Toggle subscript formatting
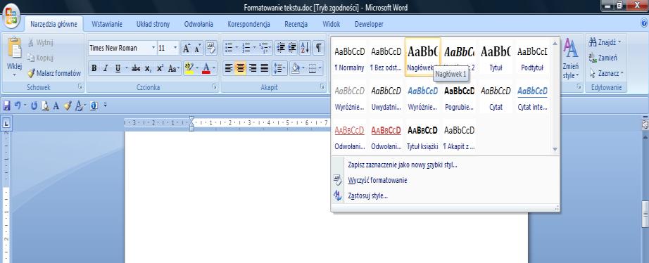 (148, 69)
